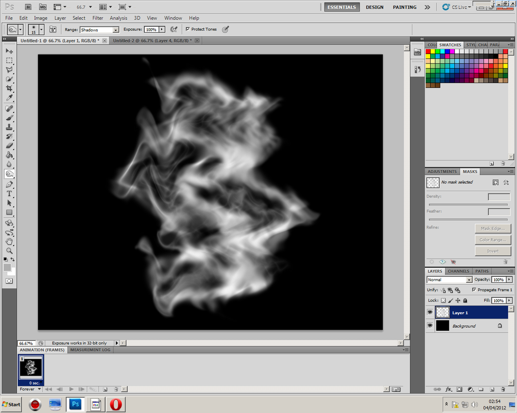This screenshot has height=413, width=517.
Task: Toggle the Propagate Frame 1 checkbox
Action: tap(474, 289)
